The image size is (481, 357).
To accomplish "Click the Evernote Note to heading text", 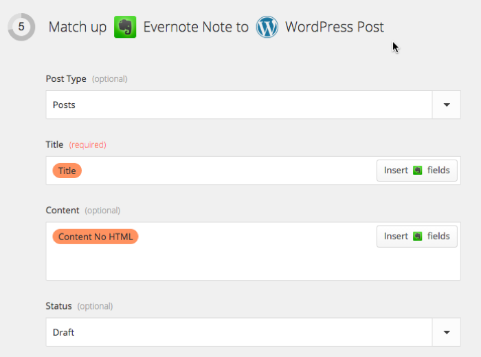I will tap(196, 27).
